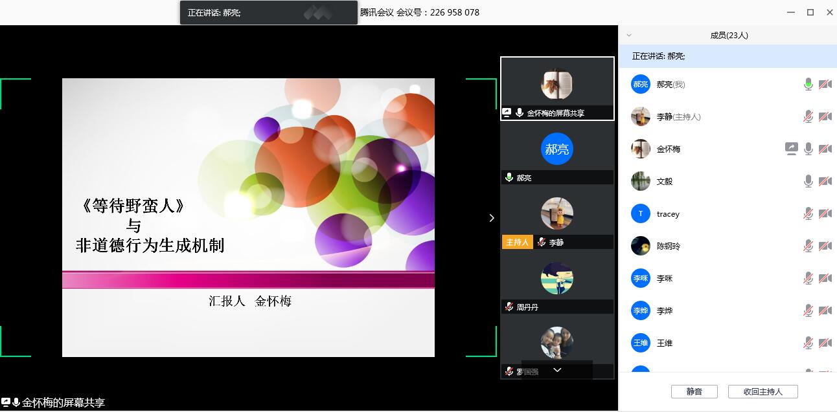Click microphone icon on 郝亮's video tile
This screenshot has width=837, height=412.
pyautogui.click(x=509, y=177)
